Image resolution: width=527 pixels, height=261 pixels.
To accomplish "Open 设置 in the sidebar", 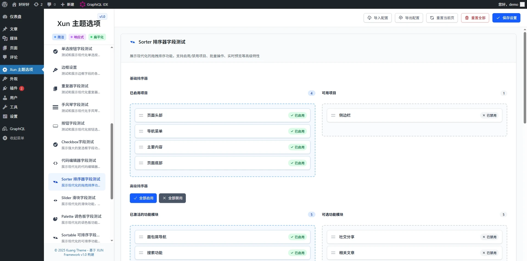I will click(22, 116).
